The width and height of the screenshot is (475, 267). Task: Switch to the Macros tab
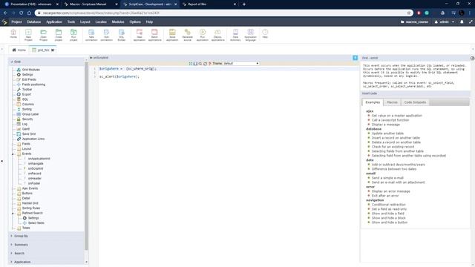392,102
